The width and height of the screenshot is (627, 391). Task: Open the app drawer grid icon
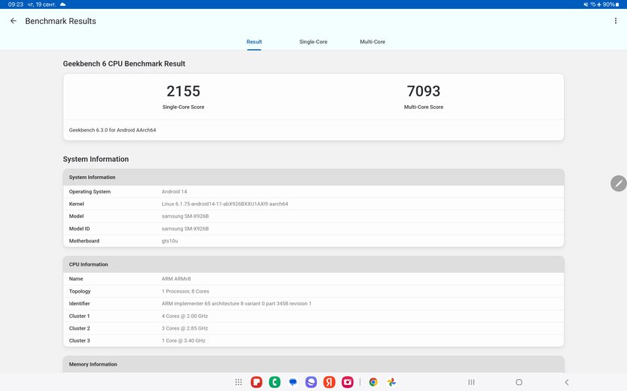tap(238, 382)
